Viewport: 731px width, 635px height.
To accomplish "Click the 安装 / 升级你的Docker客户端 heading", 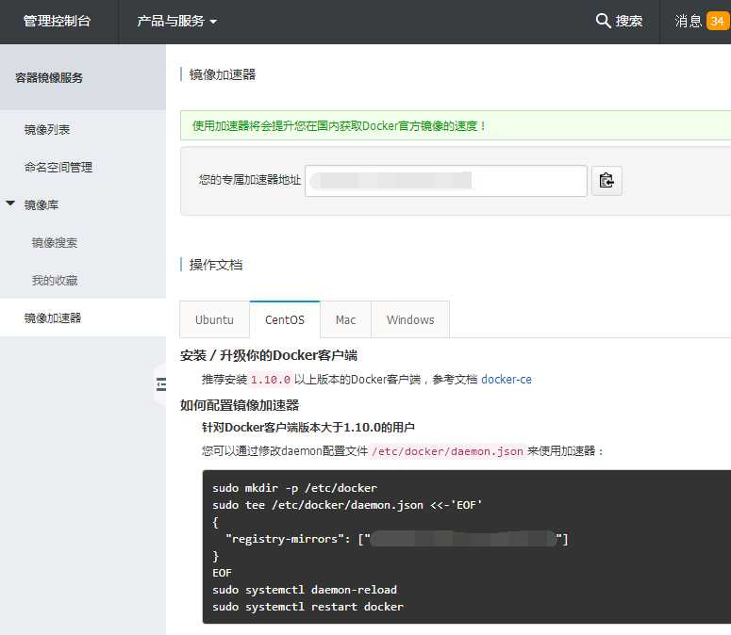I will click(269, 356).
